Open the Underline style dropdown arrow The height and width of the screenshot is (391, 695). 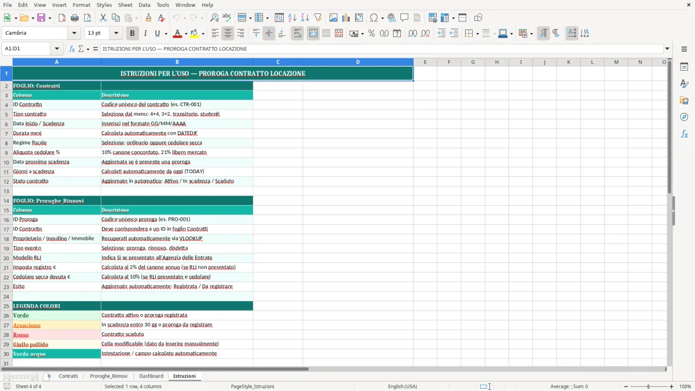[165, 34]
